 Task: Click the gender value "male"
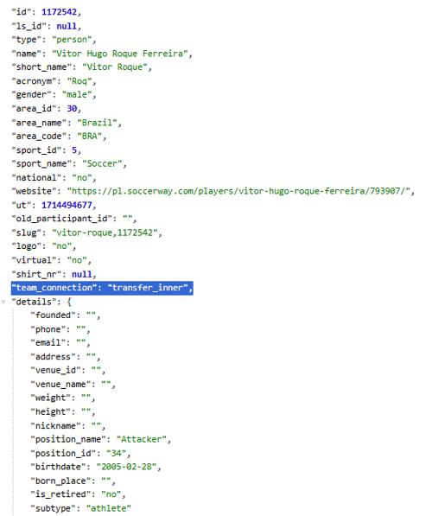pos(77,95)
